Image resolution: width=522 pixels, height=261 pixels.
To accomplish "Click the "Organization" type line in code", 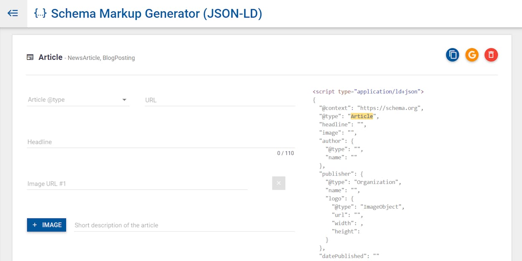I will pos(363,182).
